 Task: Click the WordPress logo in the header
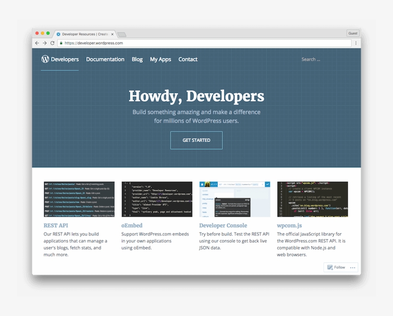pyautogui.click(x=45, y=59)
